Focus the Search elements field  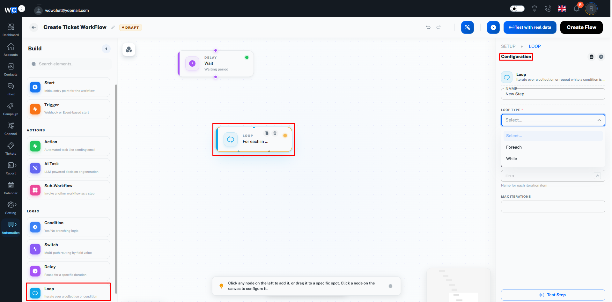coord(69,64)
